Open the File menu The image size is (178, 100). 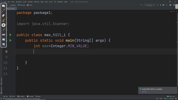[5, 2]
